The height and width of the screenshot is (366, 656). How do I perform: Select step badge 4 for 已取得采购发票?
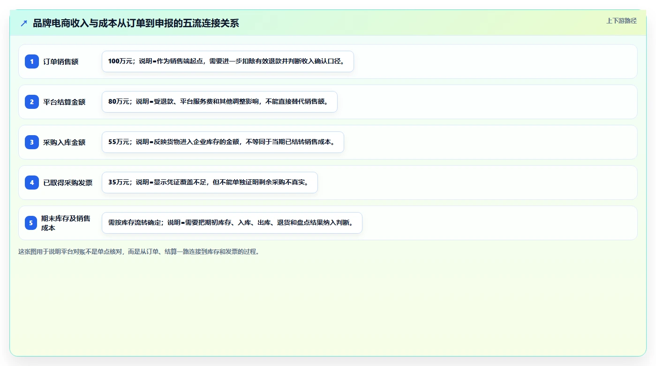tap(32, 183)
